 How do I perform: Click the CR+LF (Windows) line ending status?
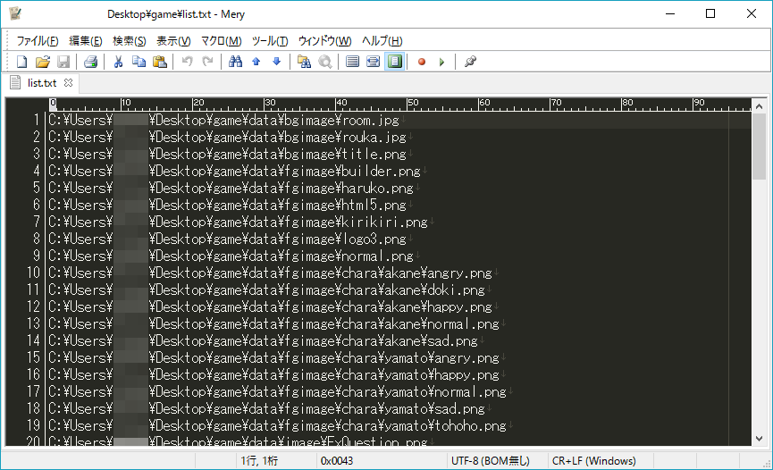(x=594, y=461)
